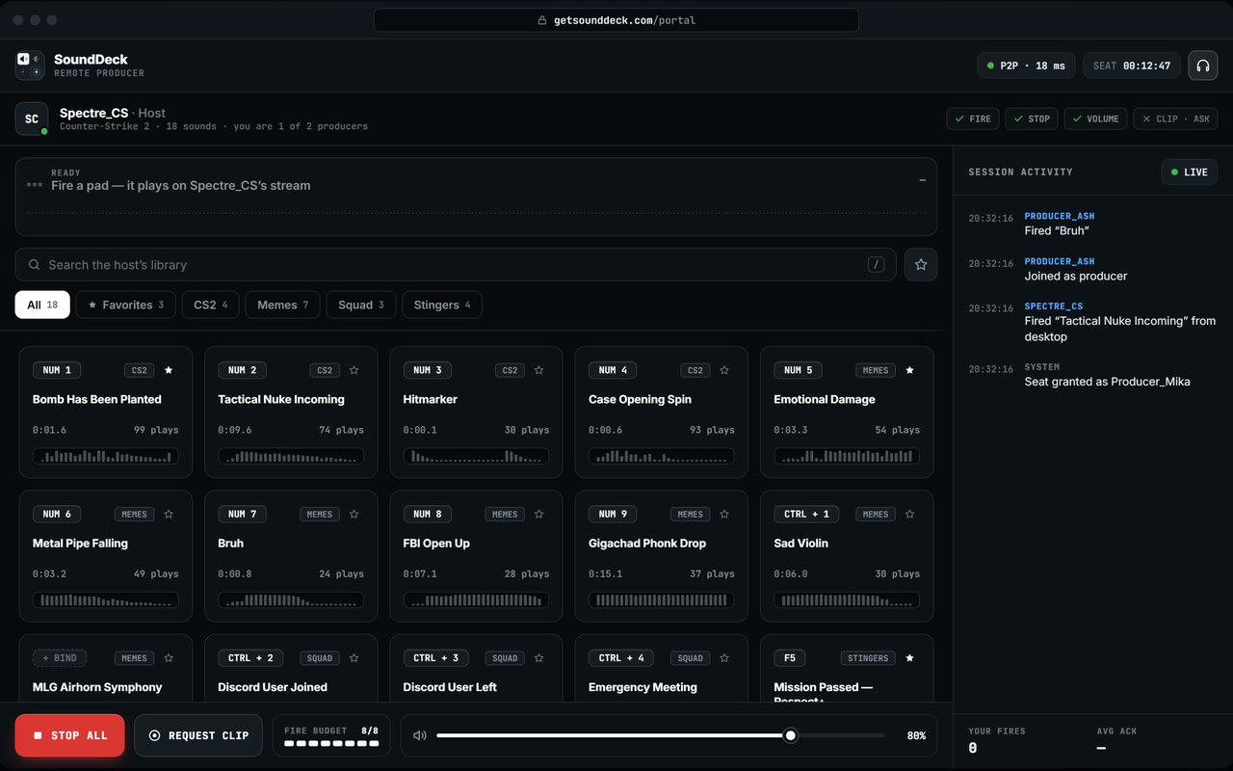This screenshot has width=1233, height=771.
Task: Click the volume slider handle
Action: [x=791, y=735]
